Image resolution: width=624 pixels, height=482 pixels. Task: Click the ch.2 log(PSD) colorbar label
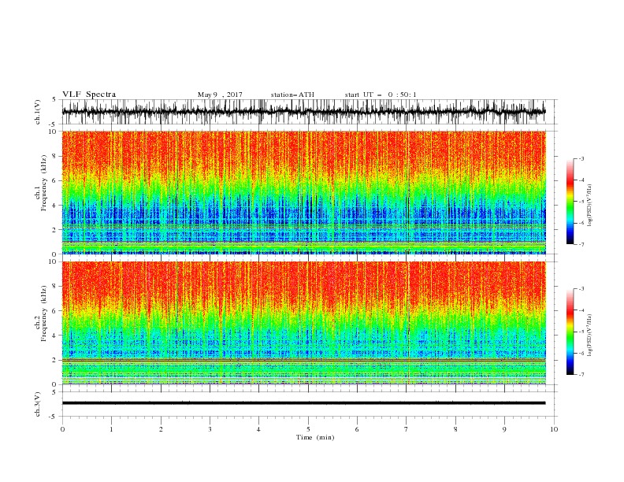click(590, 336)
